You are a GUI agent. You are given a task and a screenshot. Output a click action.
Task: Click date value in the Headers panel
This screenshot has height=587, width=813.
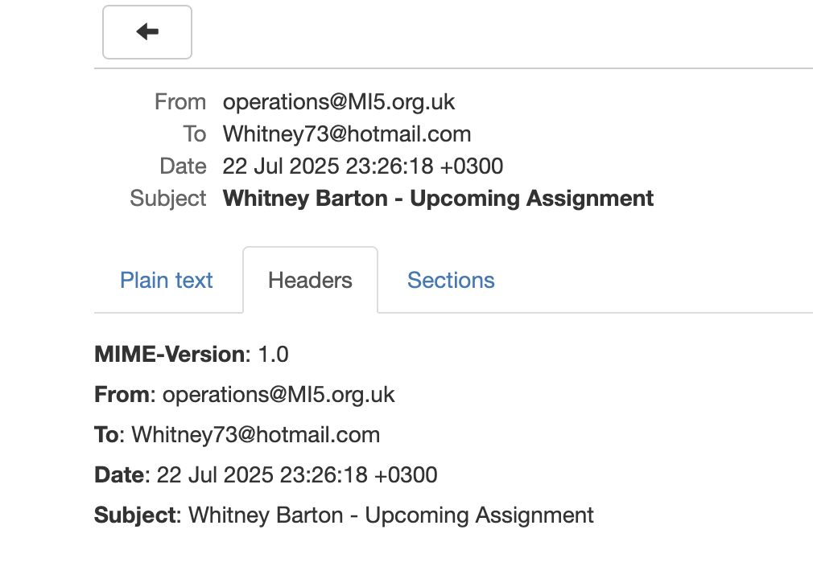point(297,474)
